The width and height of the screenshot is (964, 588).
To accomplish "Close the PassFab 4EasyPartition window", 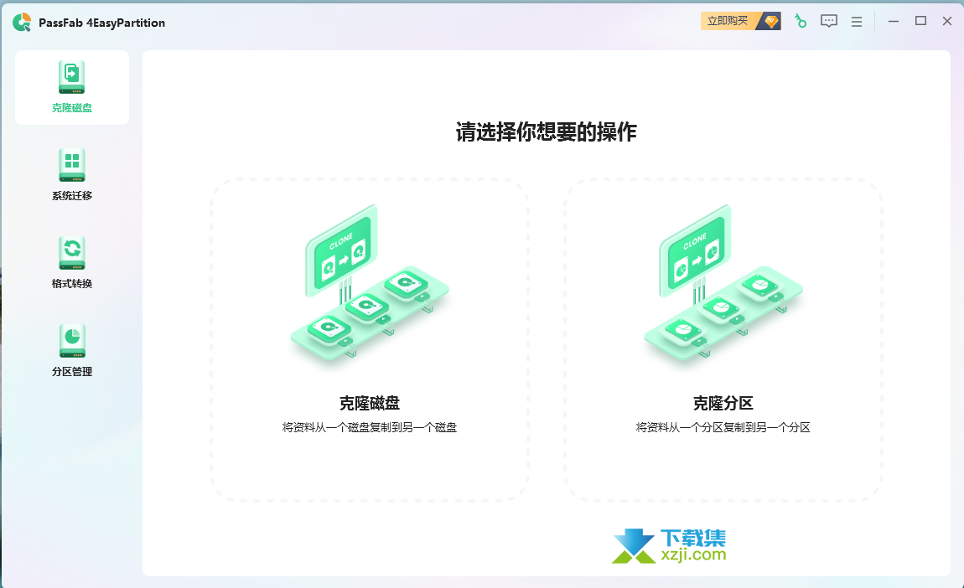I will point(947,21).
